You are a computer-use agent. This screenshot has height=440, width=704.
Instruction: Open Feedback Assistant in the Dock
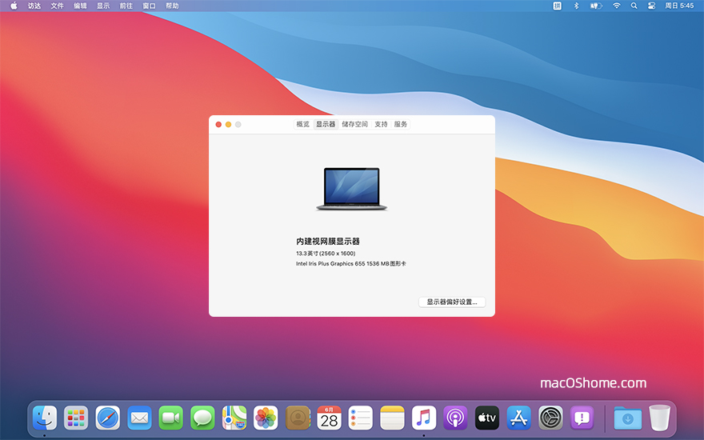pyautogui.click(x=582, y=418)
